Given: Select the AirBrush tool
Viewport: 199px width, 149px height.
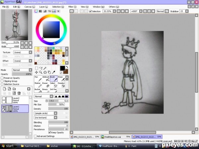Looking at the screenshot, I should pos(46,79).
